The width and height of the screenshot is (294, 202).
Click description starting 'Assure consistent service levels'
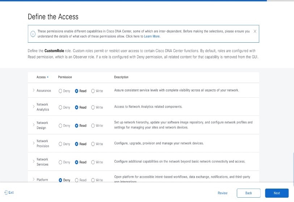[176, 90]
